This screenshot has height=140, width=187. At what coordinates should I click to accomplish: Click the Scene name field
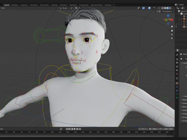tap(183, 5)
